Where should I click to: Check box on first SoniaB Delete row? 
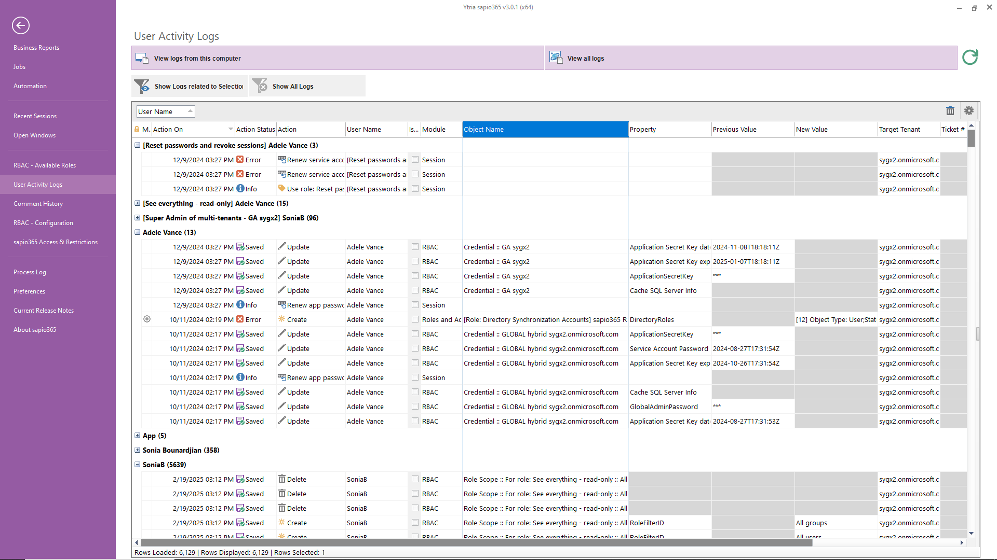click(x=415, y=479)
